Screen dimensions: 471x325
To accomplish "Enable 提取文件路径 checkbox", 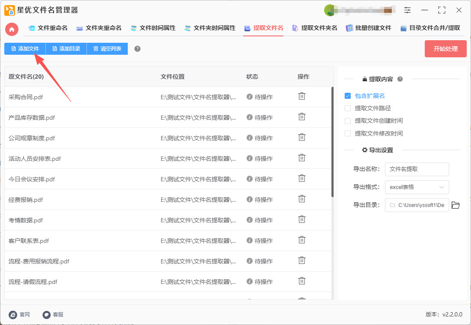I will click(348, 108).
